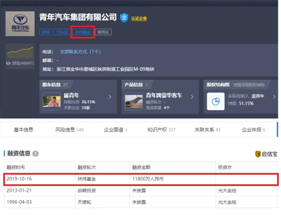The width and height of the screenshot is (281, 215).
Task: Click 股东信息 card header
Action: [x=55, y=85]
